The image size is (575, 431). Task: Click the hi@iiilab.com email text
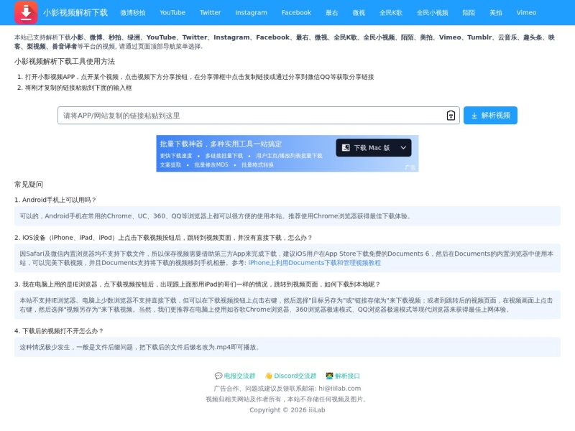click(x=339, y=389)
